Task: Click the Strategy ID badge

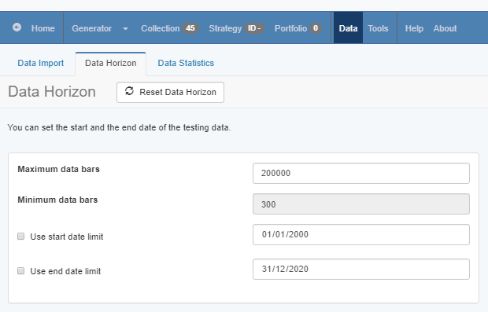Action: coord(254,28)
